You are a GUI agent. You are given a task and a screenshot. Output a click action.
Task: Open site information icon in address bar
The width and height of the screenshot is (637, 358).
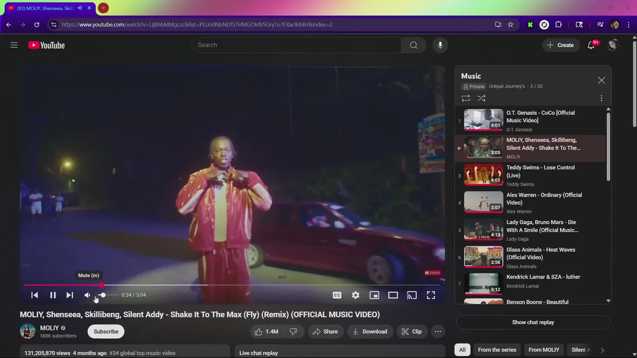point(54,24)
